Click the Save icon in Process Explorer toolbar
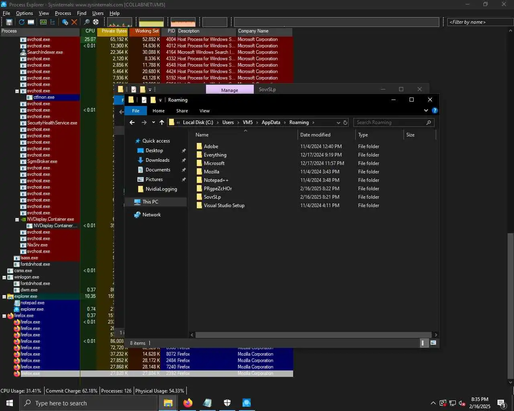Screen dimensions: 514x411 pyautogui.click(x=9, y=22)
